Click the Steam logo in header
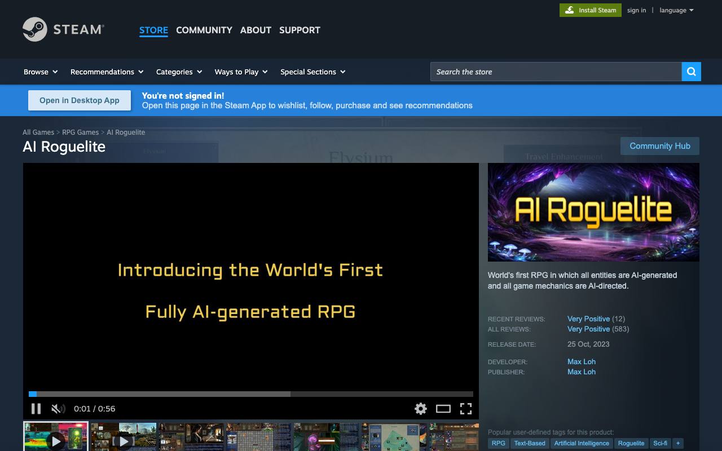The width and height of the screenshot is (722, 451). coord(63,29)
